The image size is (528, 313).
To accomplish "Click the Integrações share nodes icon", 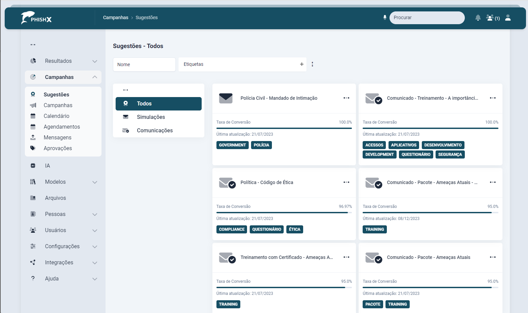I will (x=33, y=262).
